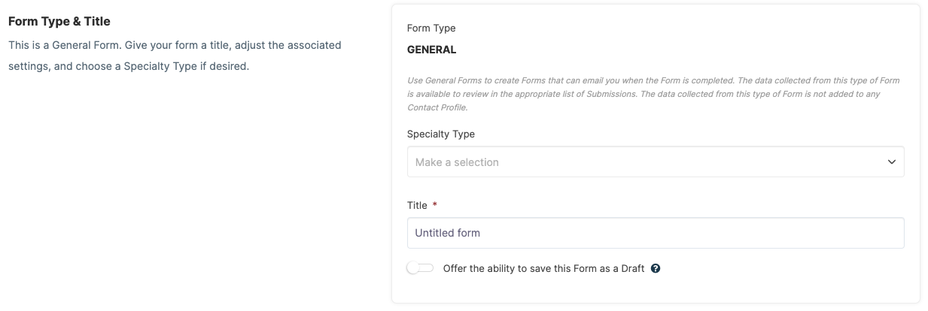
Task: Toggle the save as Draft switch
Action: click(421, 268)
